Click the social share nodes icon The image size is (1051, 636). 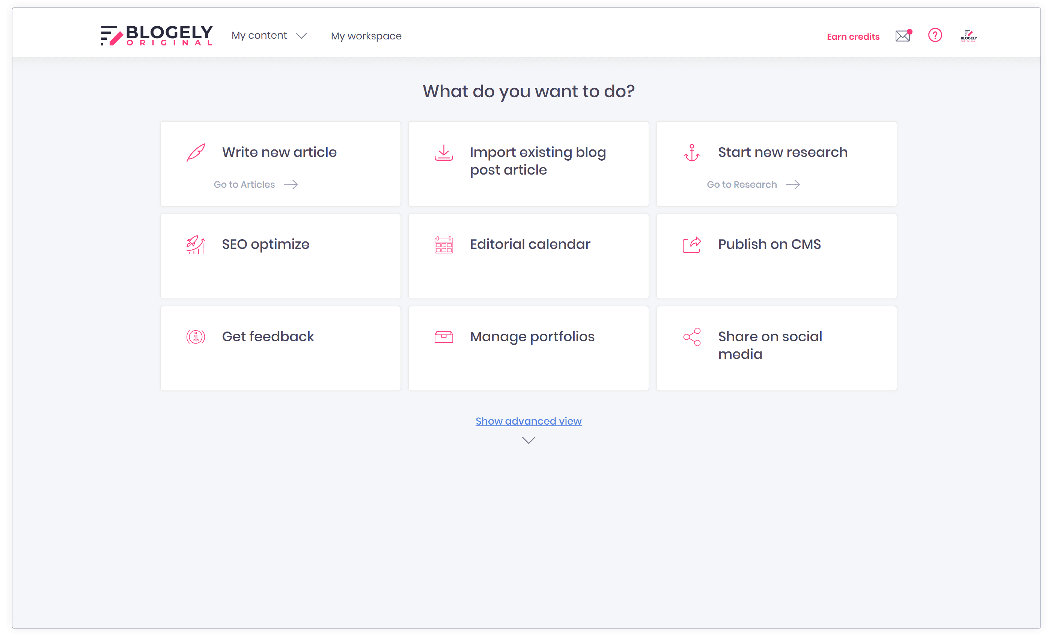point(691,337)
